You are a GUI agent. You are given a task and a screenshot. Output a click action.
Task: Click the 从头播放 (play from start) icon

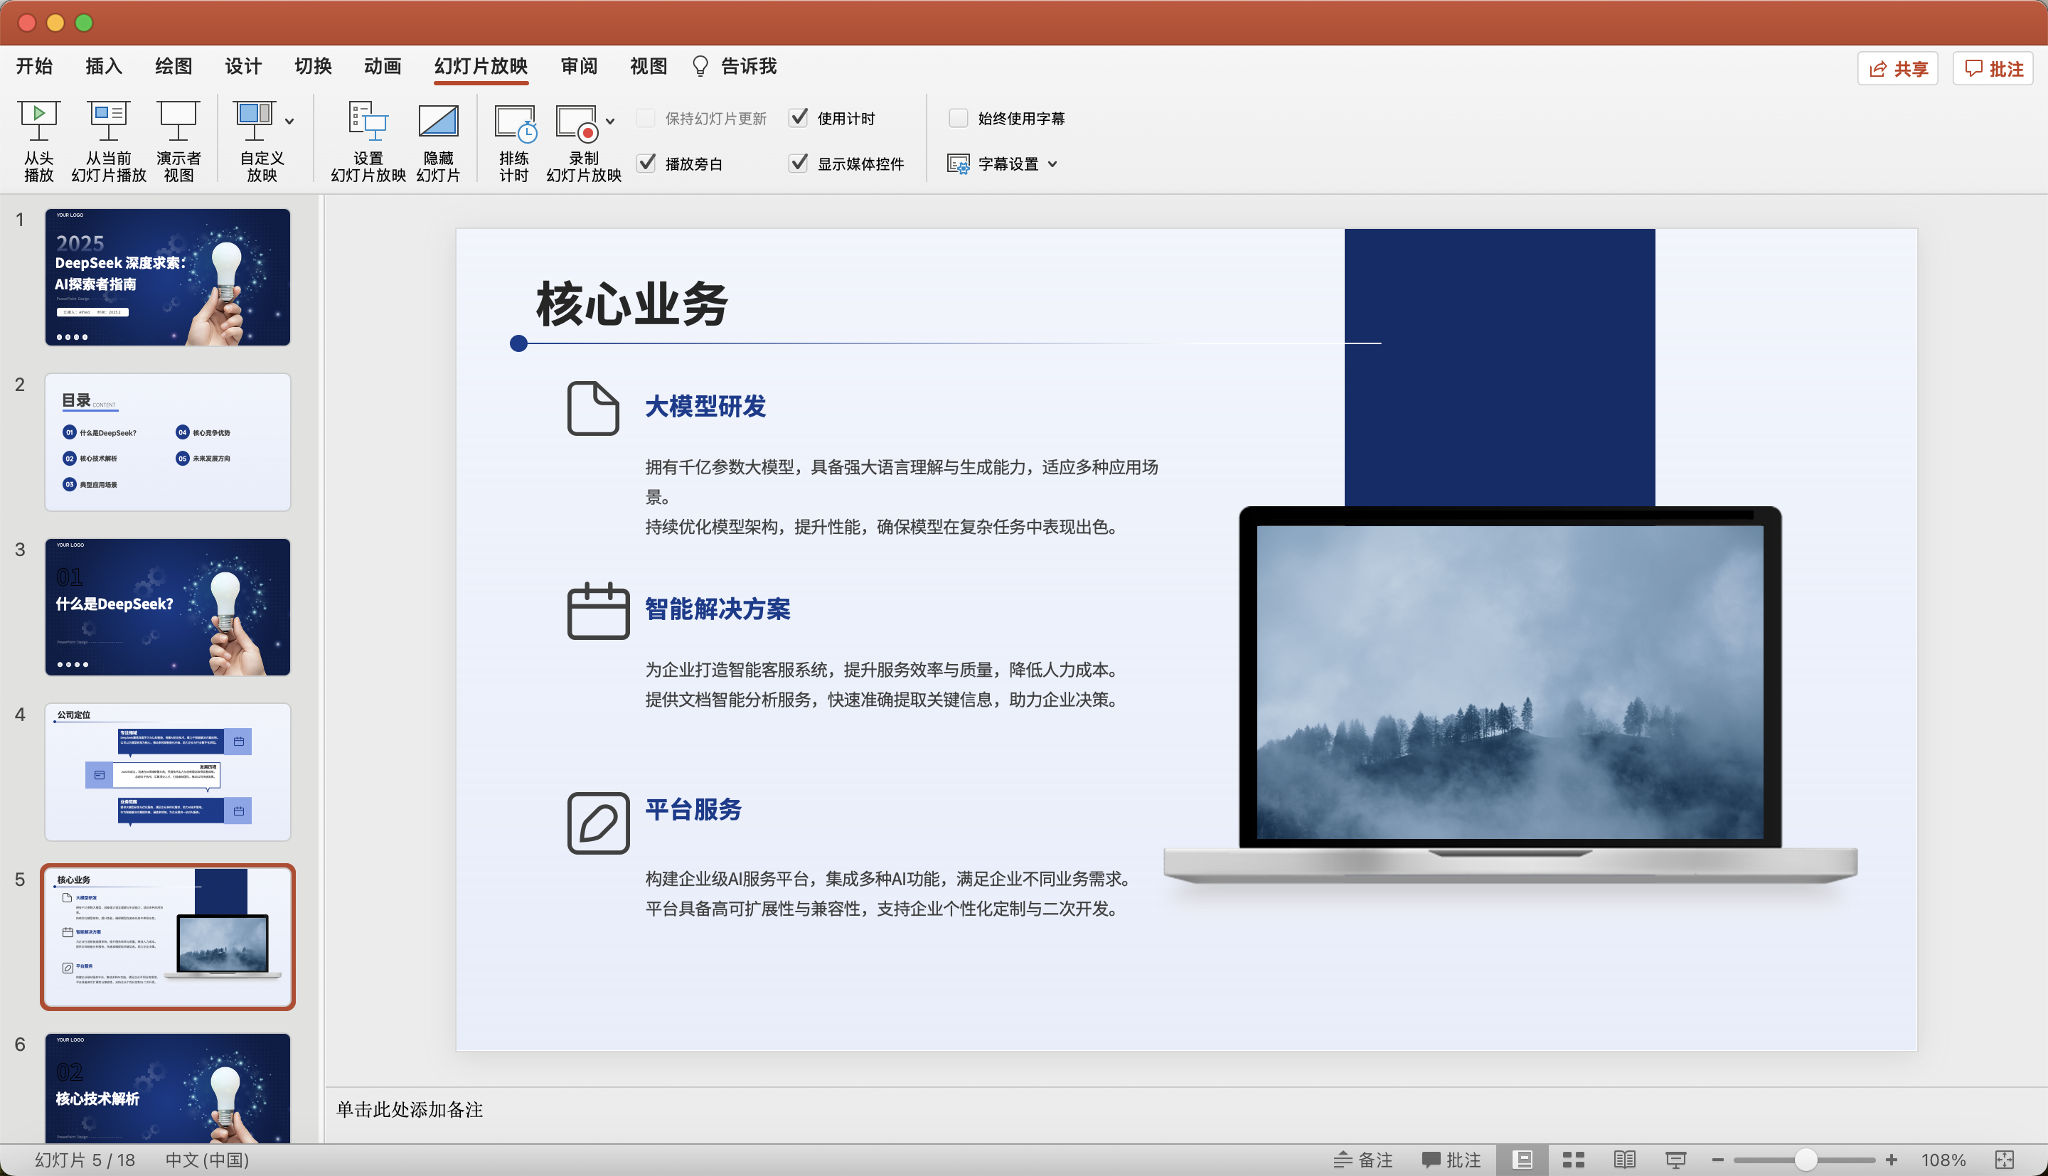tap(38, 121)
